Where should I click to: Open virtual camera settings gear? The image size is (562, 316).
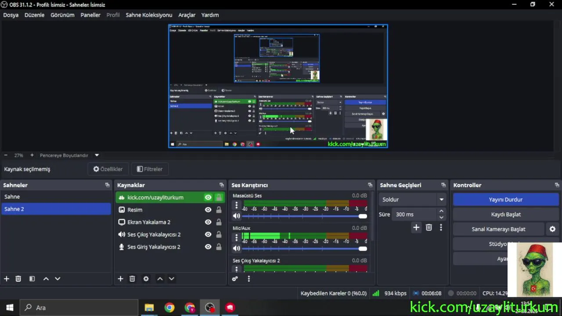(552, 229)
